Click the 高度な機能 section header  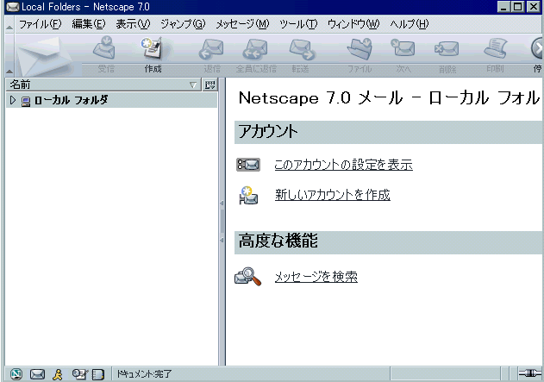tap(388, 242)
